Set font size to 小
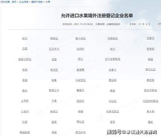The width and height of the screenshot is (161, 137). tap(147, 24)
